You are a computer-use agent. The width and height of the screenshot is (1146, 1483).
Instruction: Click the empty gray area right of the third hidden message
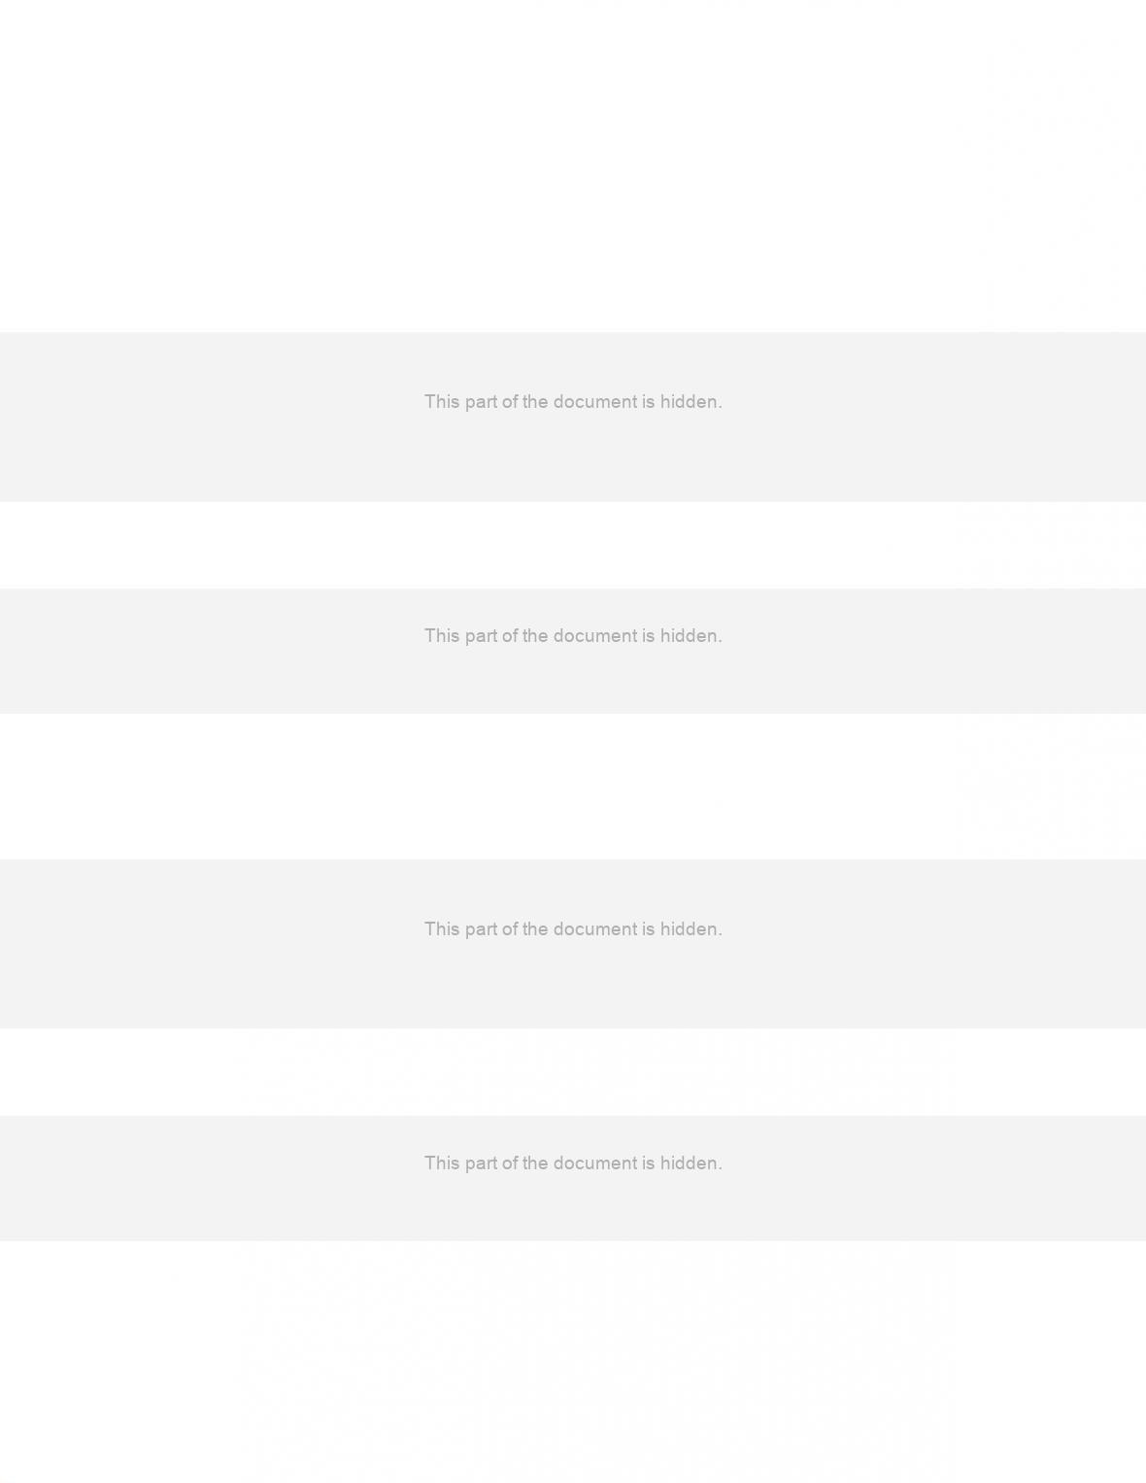(x=934, y=944)
